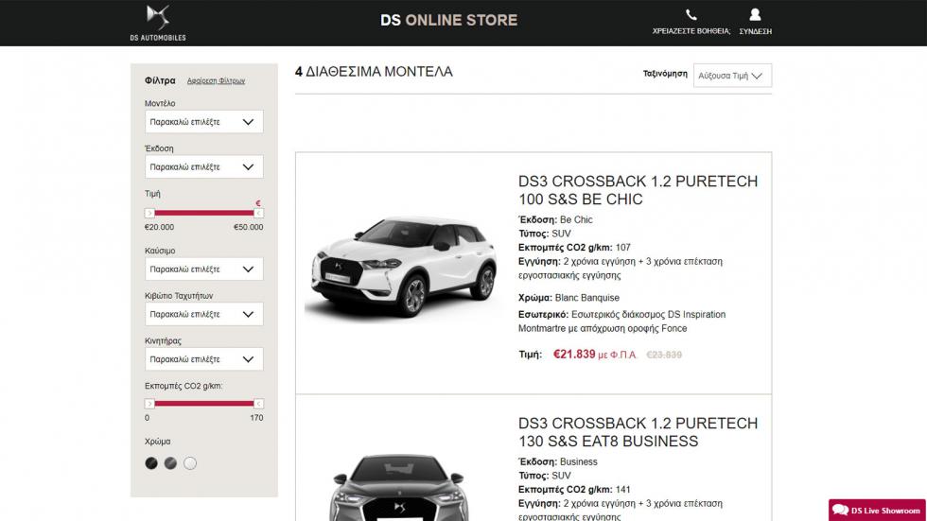Click the ΣΥΝΔΕΣΗ link
Image resolution: width=927 pixels, height=521 pixels.
[x=755, y=31]
